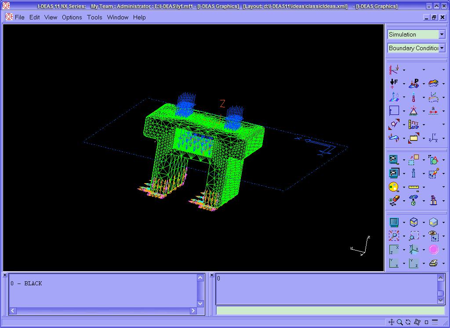Expand arrow beside the information icon
This screenshot has width=450, height=328.
click(x=424, y=173)
